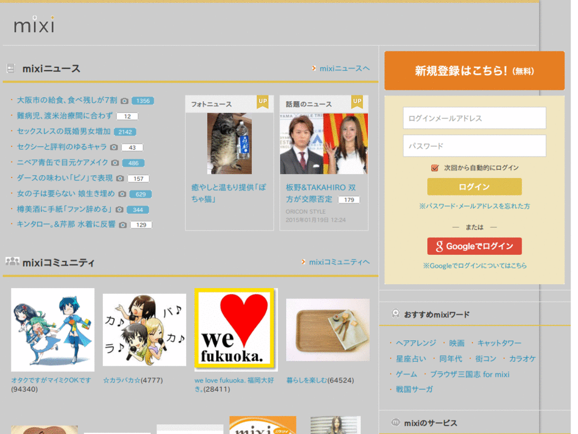Click camera icon next to ダースの味わい headline
The image size is (578, 434).
coord(120,178)
